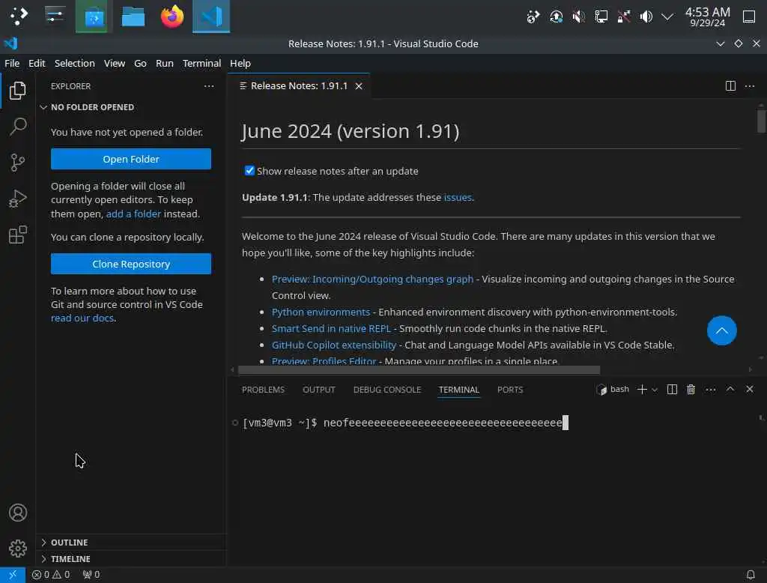
Task: Show errors and warnings count in status bar
Action: point(51,575)
